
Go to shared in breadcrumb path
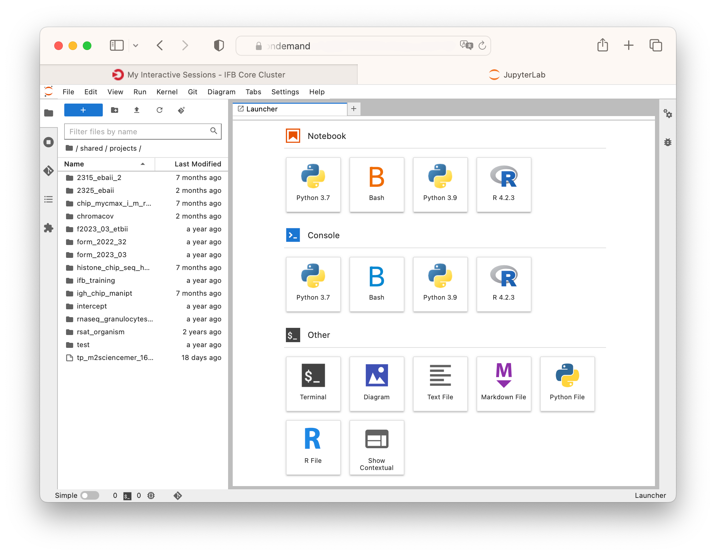pyautogui.click(x=91, y=148)
